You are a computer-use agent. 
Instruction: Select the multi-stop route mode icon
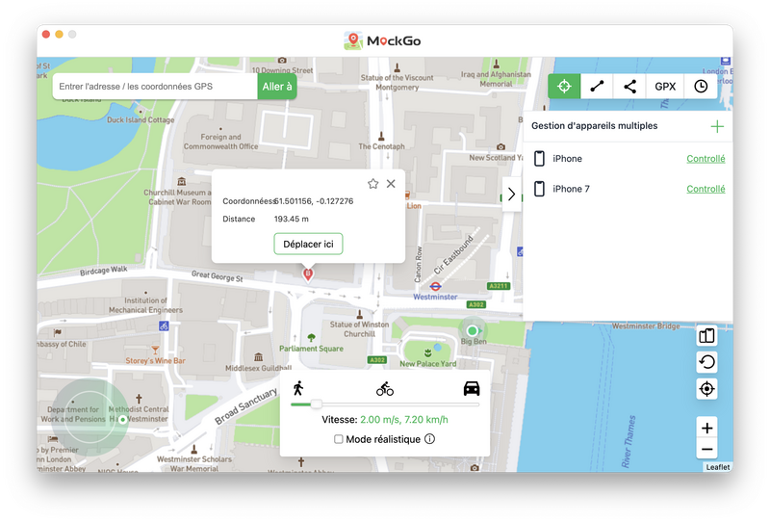(630, 87)
